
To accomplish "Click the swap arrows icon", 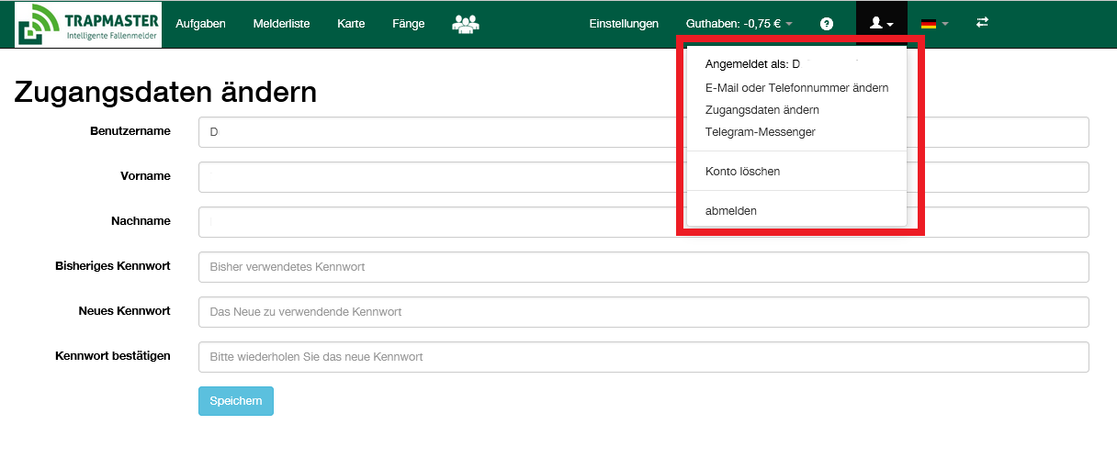I will (x=982, y=23).
